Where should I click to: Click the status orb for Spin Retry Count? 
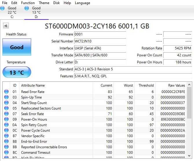(6, 125)
